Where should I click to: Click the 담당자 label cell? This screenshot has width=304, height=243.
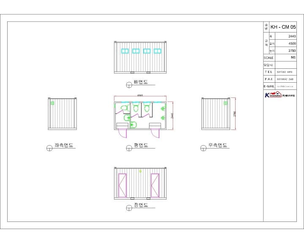[x=268, y=65]
